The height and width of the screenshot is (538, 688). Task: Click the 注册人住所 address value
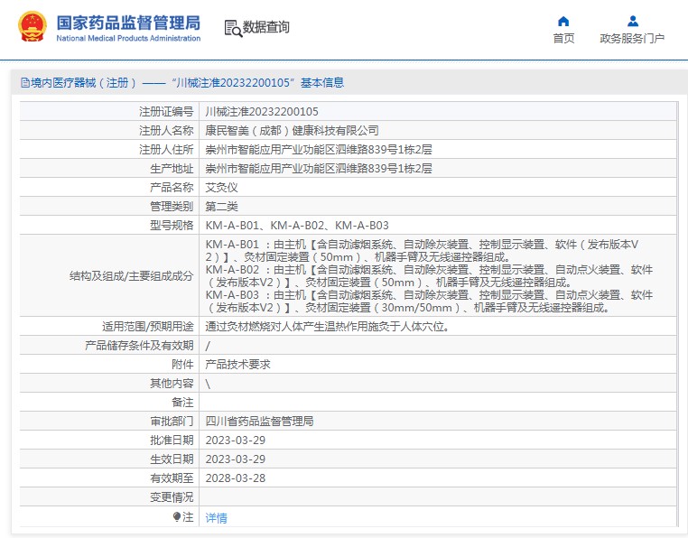[x=319, y=150]
